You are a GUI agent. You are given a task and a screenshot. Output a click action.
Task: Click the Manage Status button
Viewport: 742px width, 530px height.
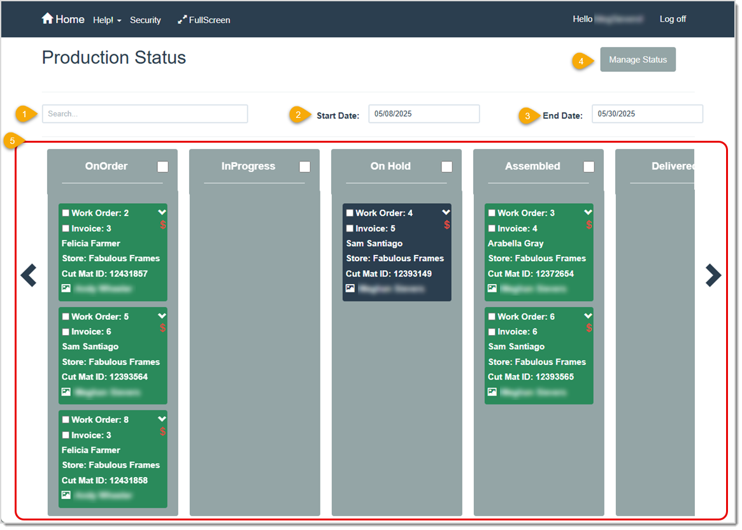[638, 59]
